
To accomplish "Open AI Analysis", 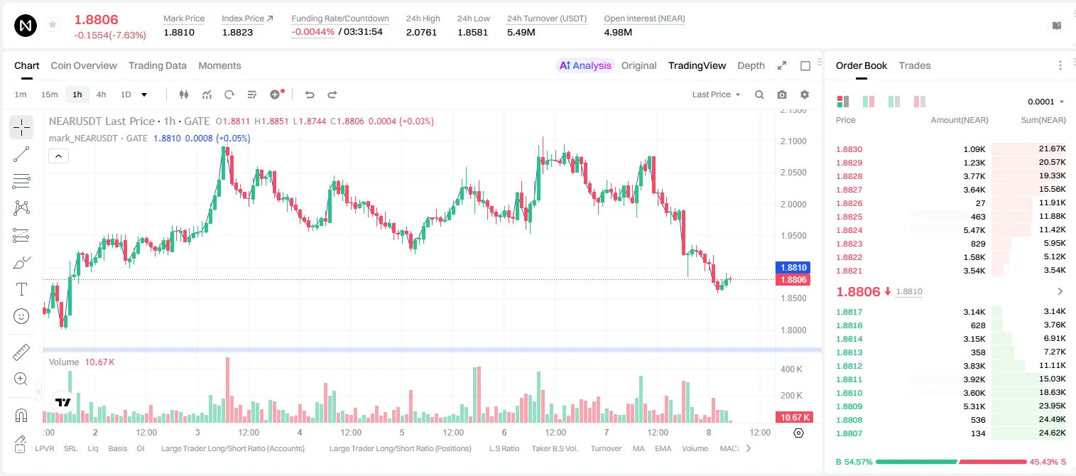I will point(585,65).
